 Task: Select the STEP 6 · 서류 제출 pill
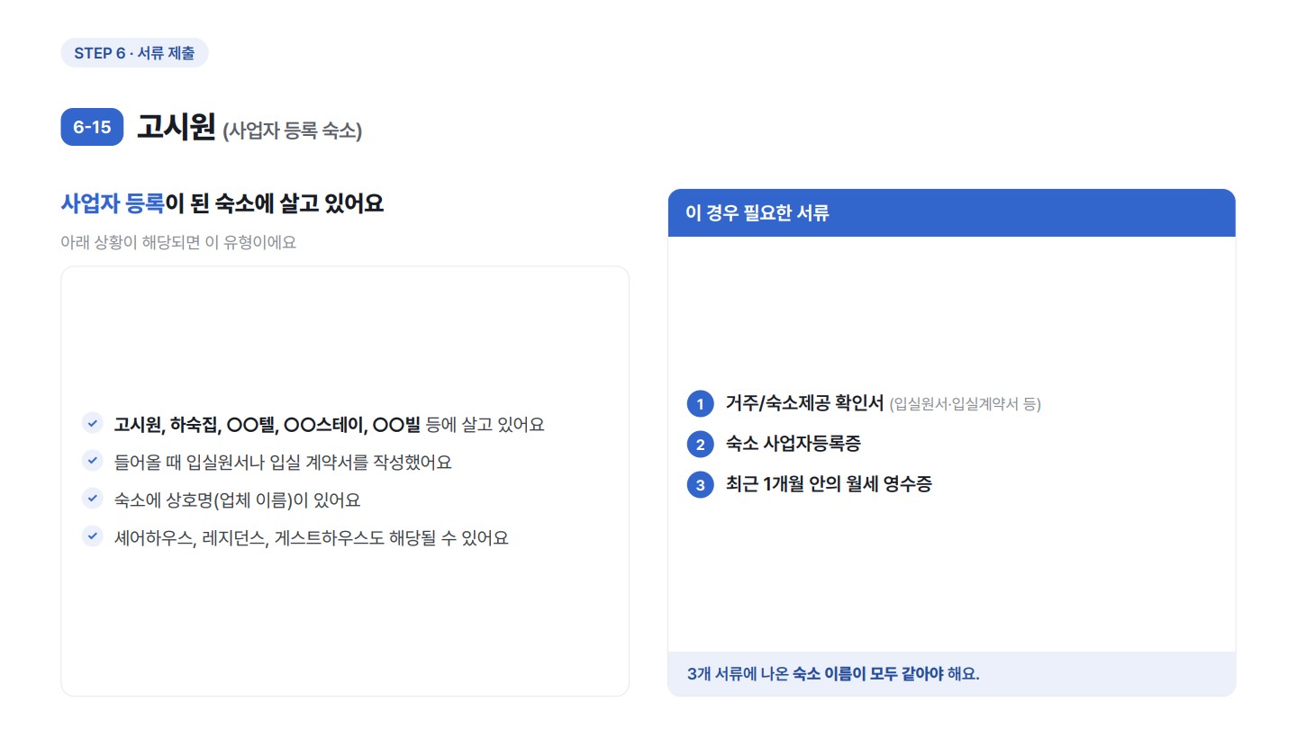[134, 52]
